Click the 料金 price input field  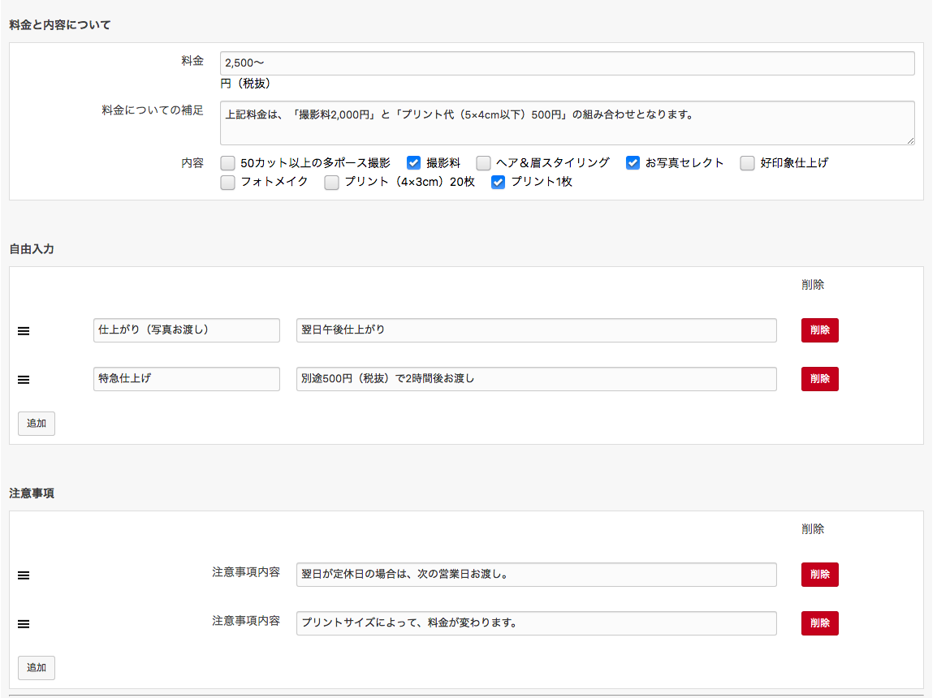click(567, 63)
